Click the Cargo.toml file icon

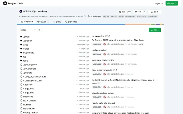(x=21, y=92)
